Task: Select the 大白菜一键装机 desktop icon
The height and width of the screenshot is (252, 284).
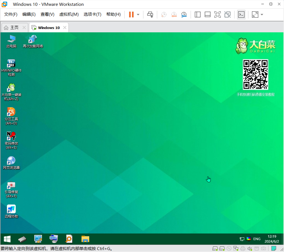Action: (x=11, y=92)
